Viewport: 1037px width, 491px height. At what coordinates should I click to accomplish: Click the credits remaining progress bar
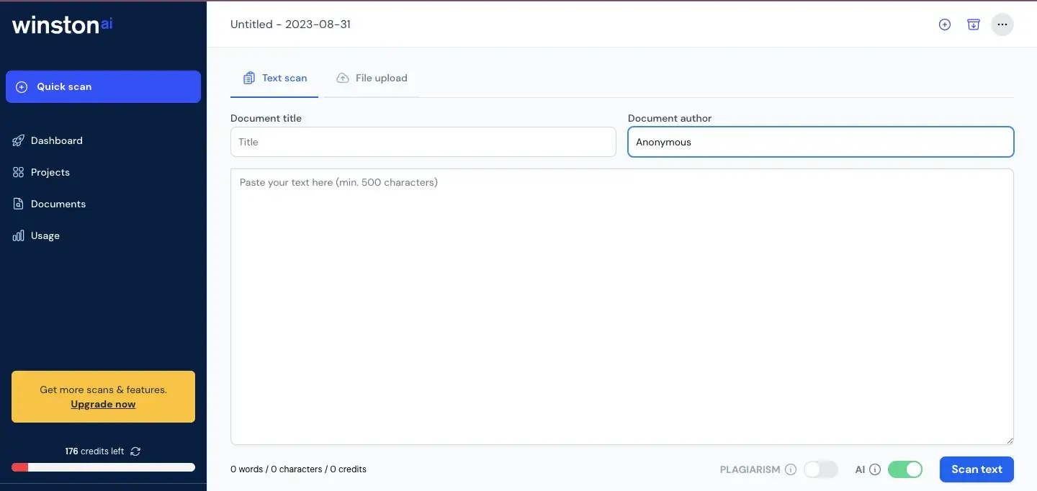point(103,467)
